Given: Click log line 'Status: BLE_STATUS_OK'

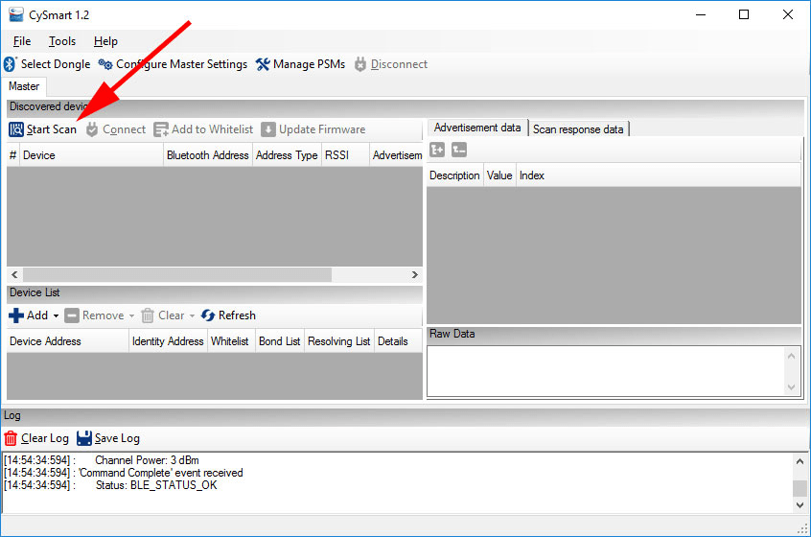Looking at the screenshot, I should pos(156,485).
